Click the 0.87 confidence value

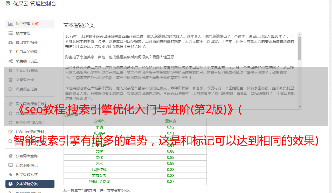point(171,182)
